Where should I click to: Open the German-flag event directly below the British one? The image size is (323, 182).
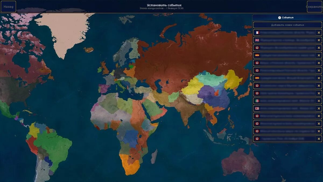(x=285, y=48)
